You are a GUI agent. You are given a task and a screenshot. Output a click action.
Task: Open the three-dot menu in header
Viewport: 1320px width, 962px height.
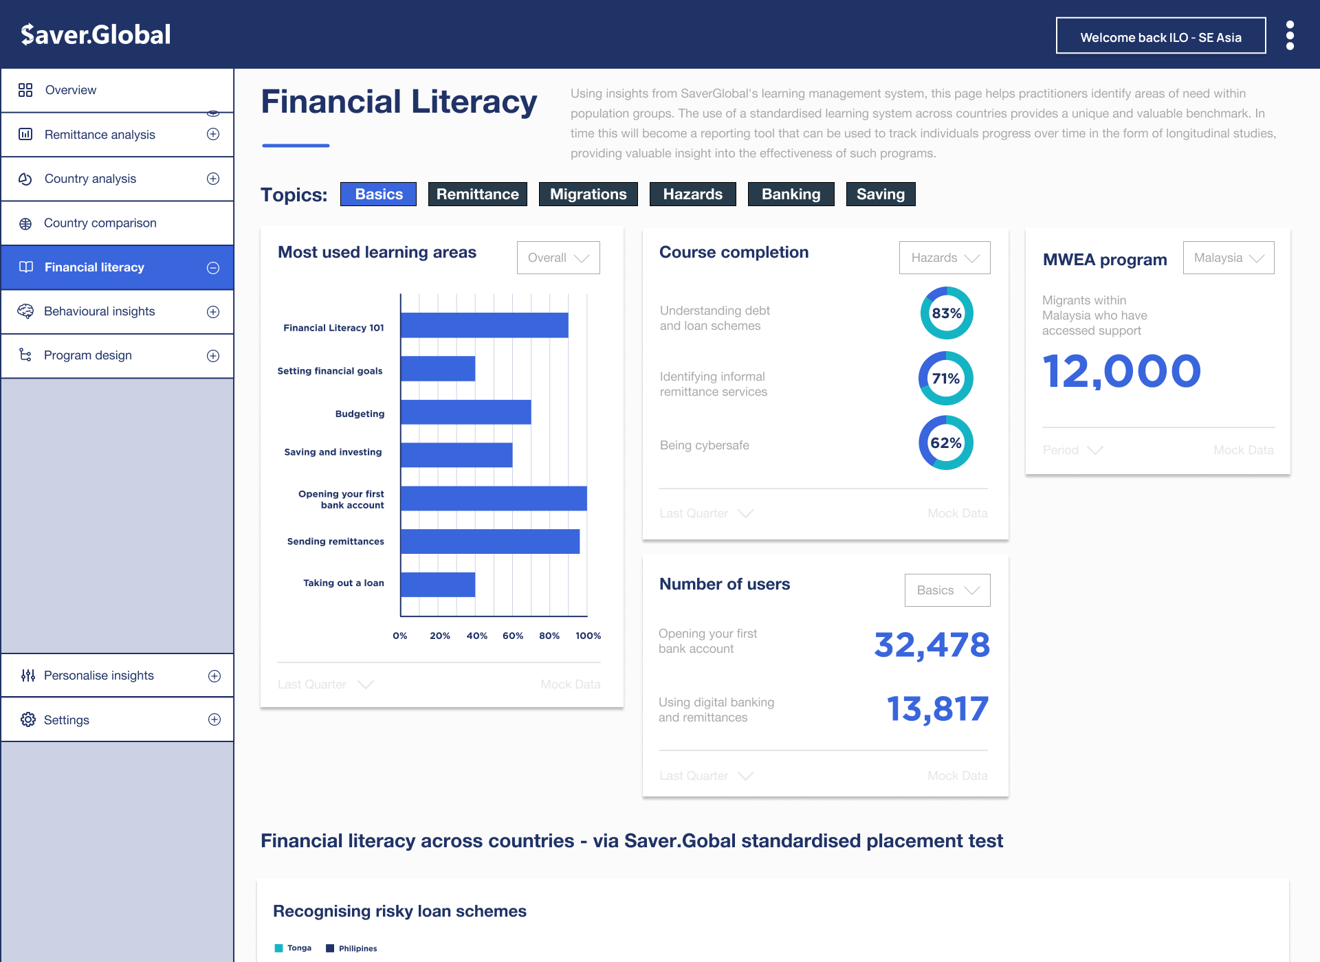(x=1290, y=35)
